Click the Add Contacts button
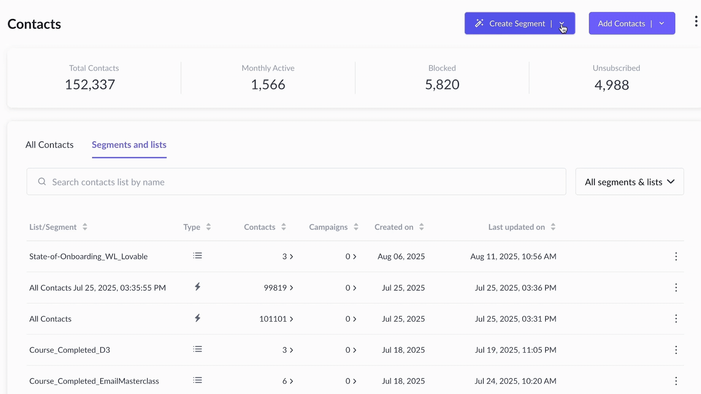Image resolution: width=701 pixels, height=394 pixels. [621, 23]
